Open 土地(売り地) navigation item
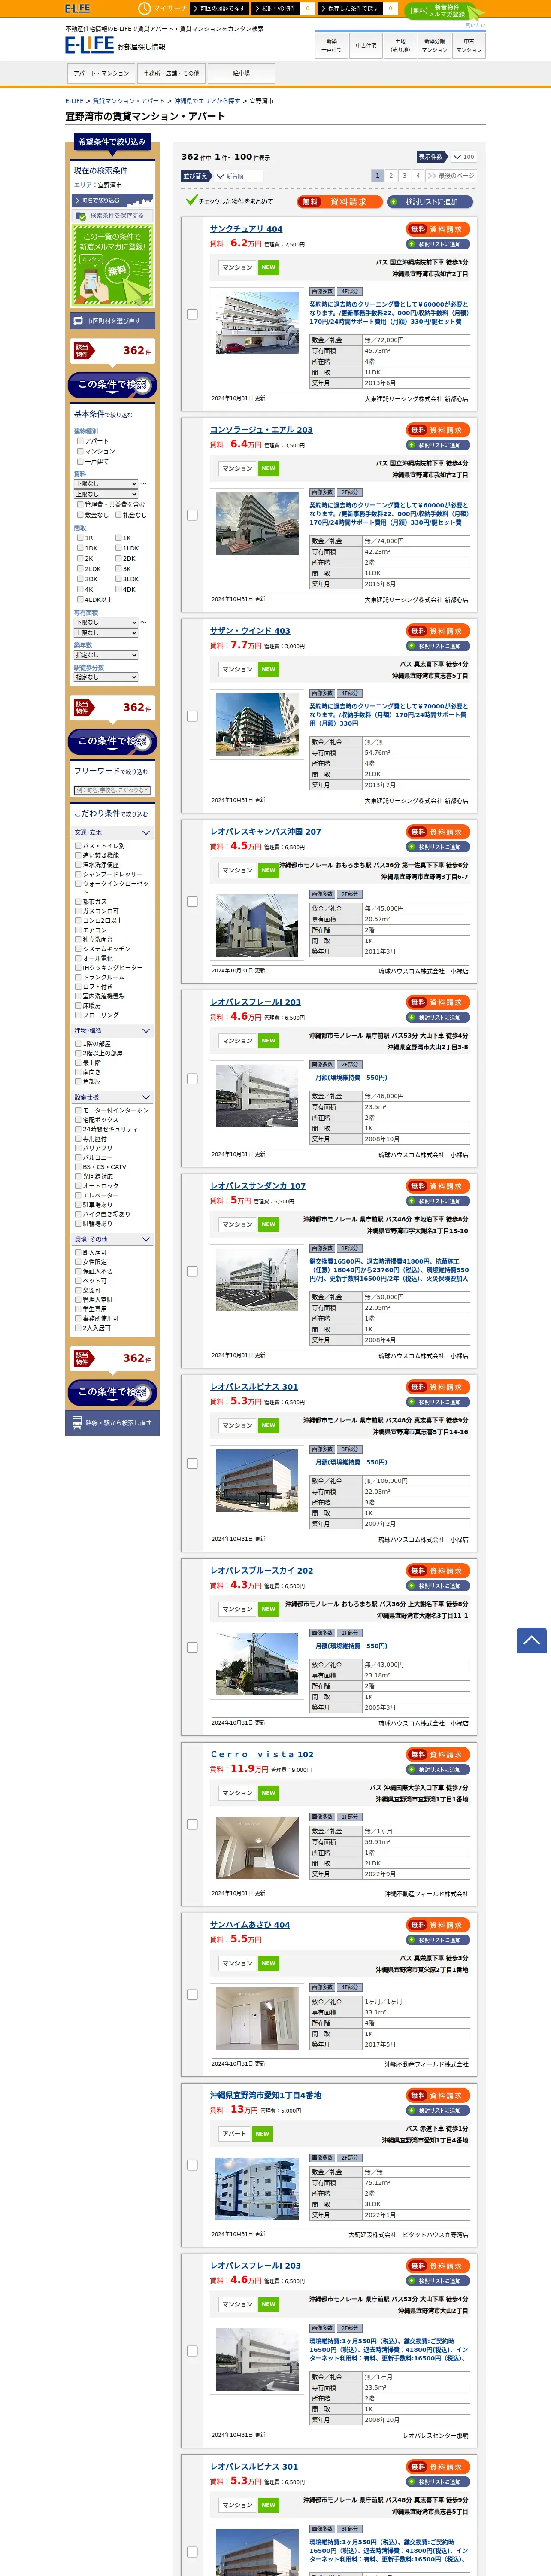This screenshot has height=2576, width=551. 400,45
